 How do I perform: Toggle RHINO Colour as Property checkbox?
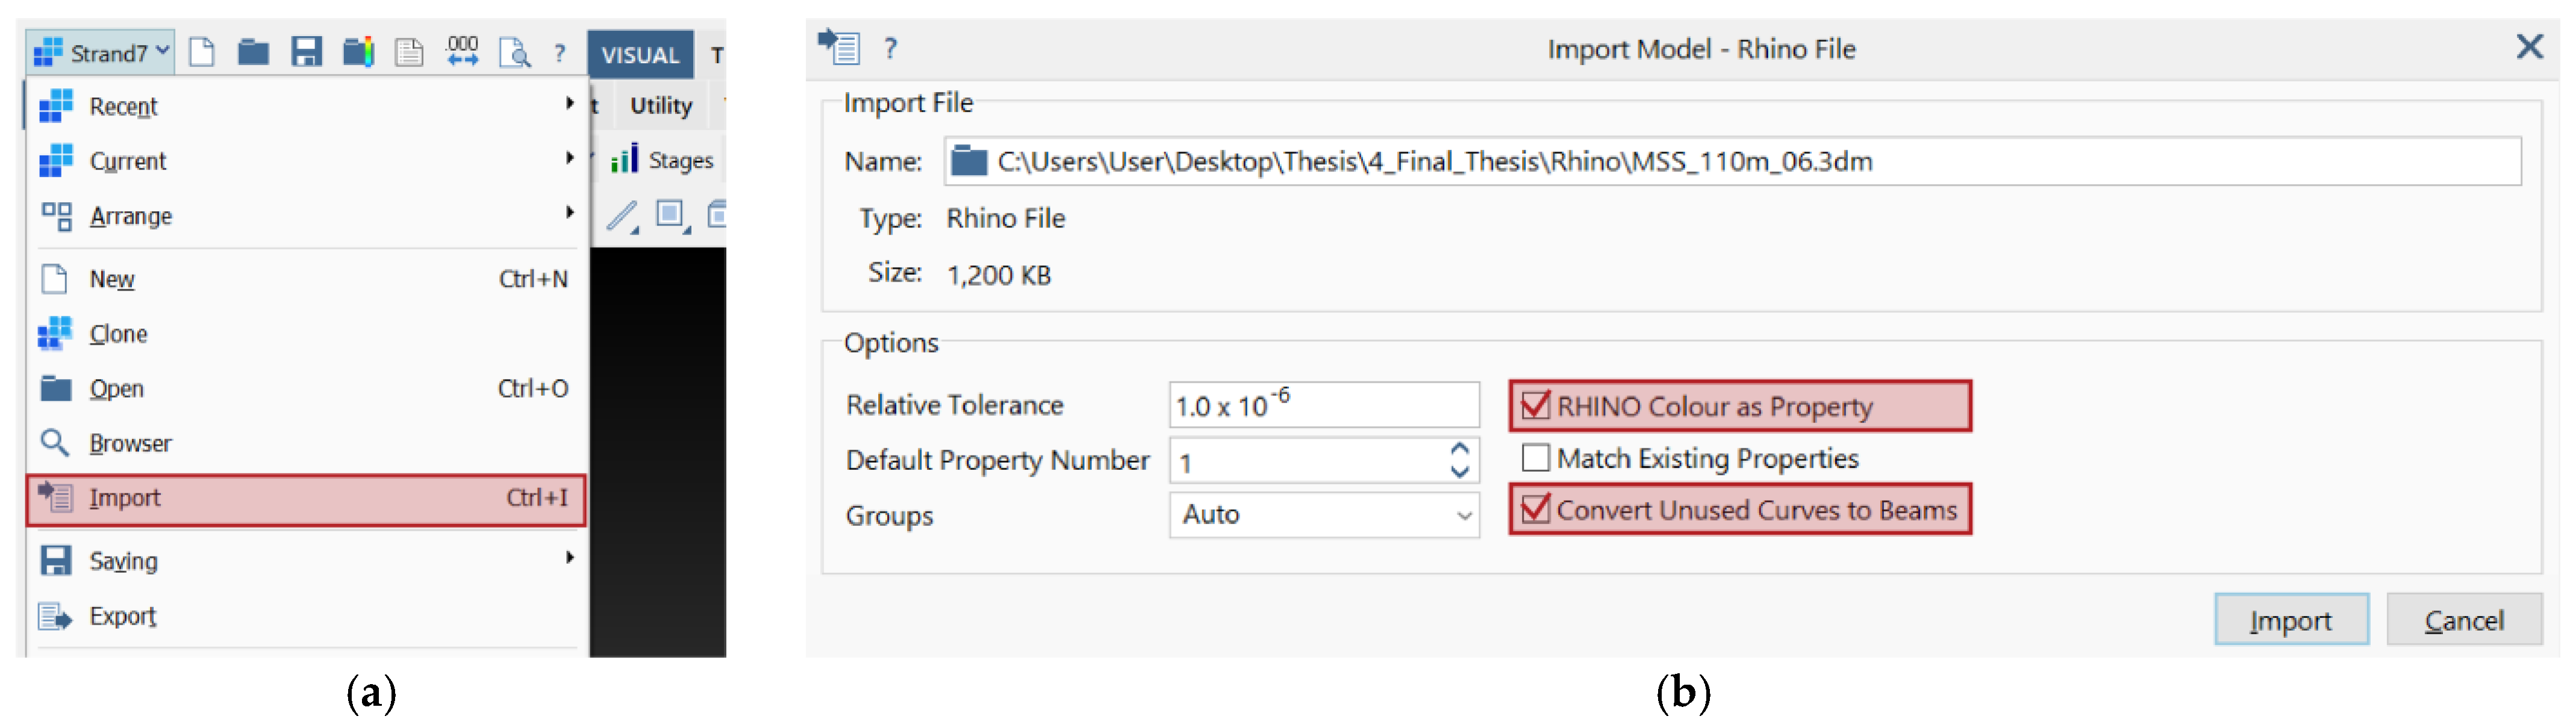[x=1535, y=406]
